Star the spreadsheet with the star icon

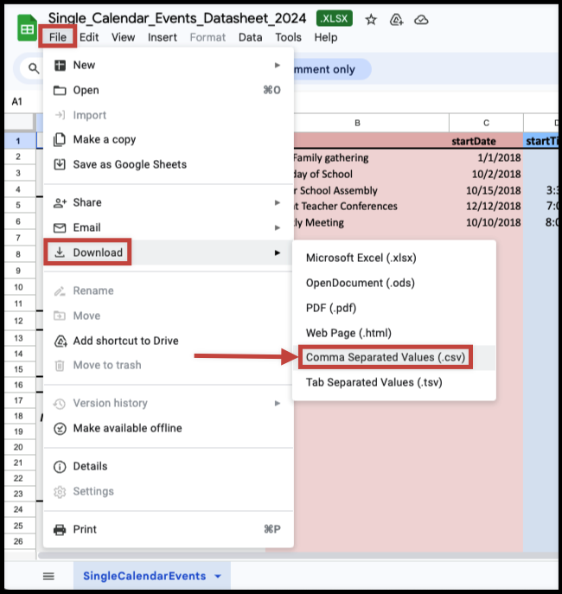click(x=370, y=18)
